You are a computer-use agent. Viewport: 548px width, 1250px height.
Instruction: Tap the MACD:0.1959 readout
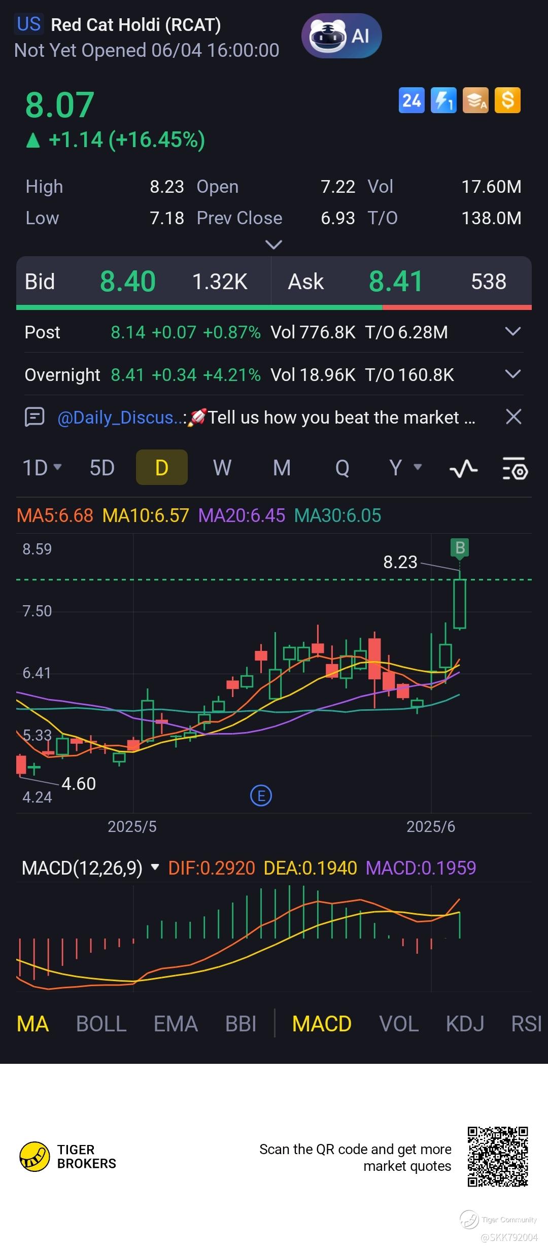(421, 868)
